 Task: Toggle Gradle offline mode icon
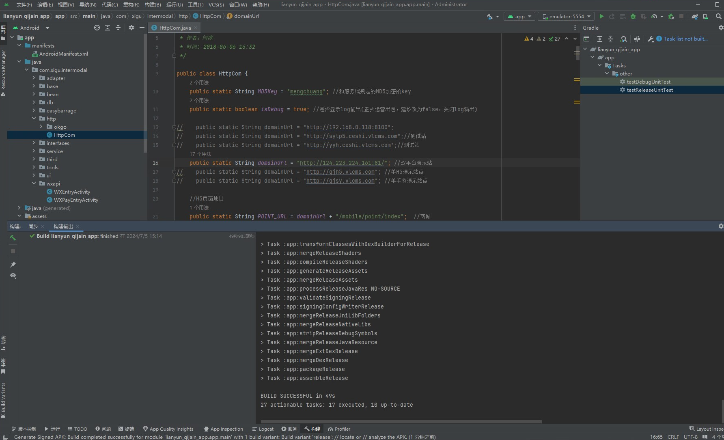(637, 39)
